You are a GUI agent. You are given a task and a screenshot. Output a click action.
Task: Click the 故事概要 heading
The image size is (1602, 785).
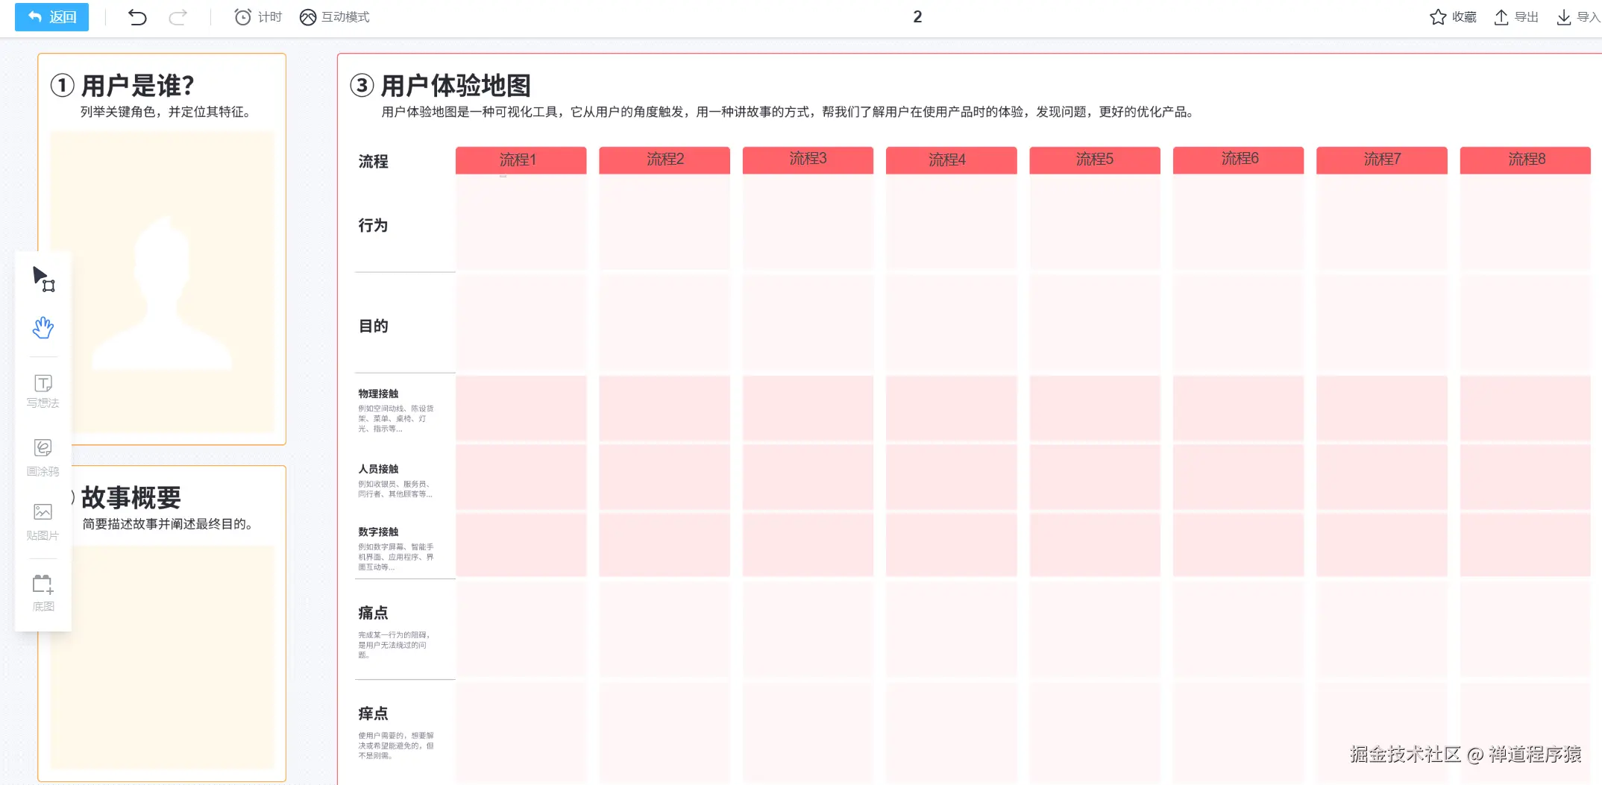[131, 497]
